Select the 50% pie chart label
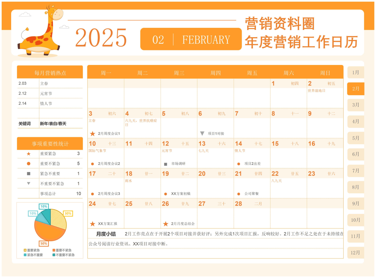 pos(44,244)
